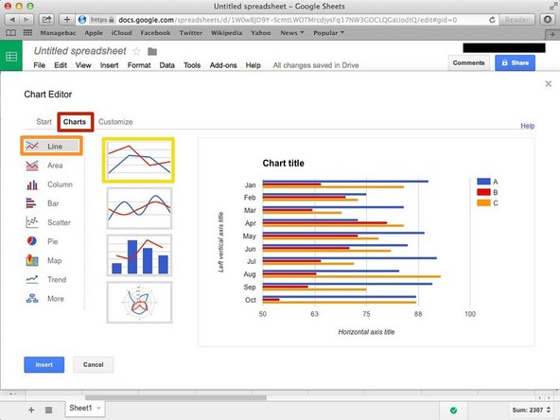This screenshot has height=420, width=560.
Task: Open the Tools menu
Action: click(192, 65)
